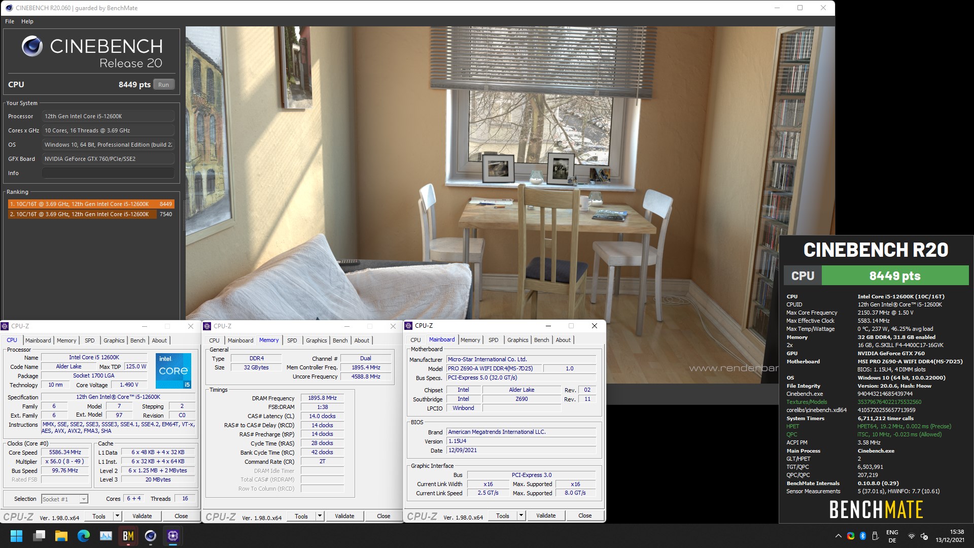Click Close button in right CPU-Z window footer

coord(585,516)
